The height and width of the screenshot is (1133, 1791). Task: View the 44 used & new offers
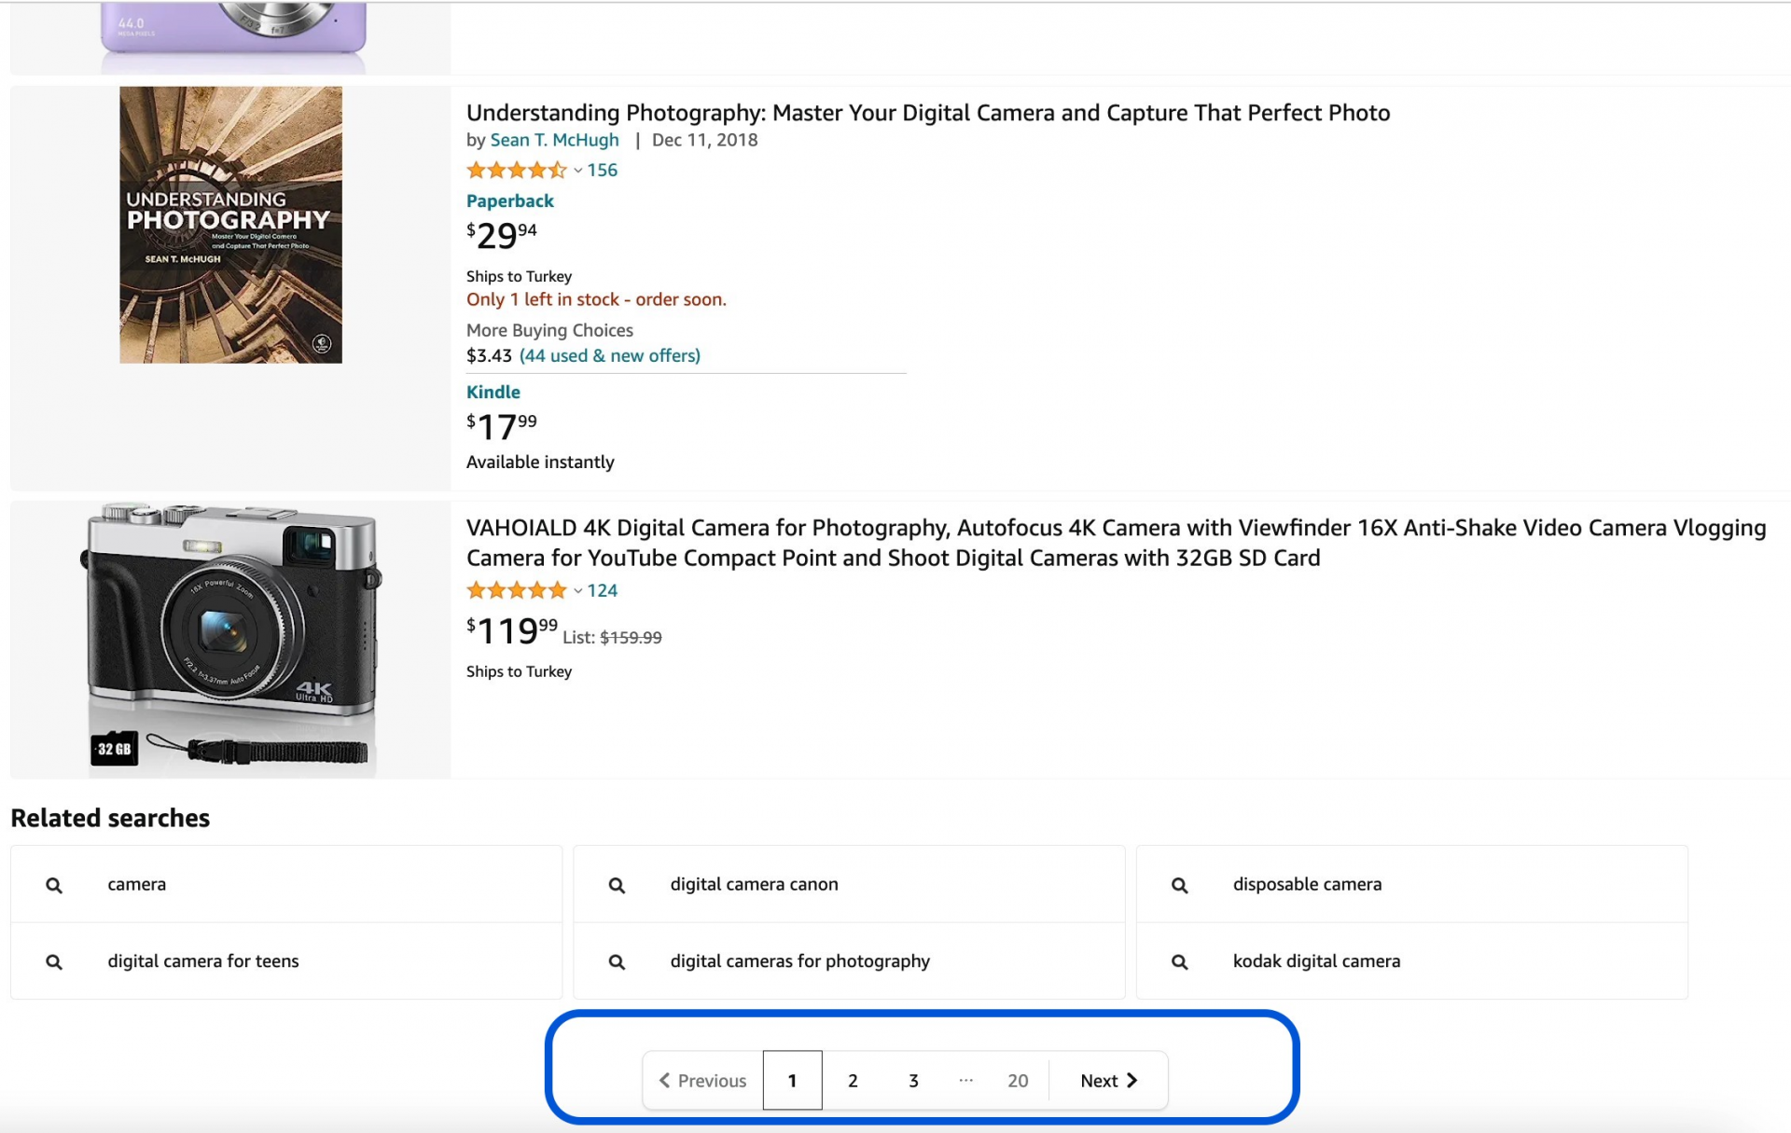click(610, 355)
